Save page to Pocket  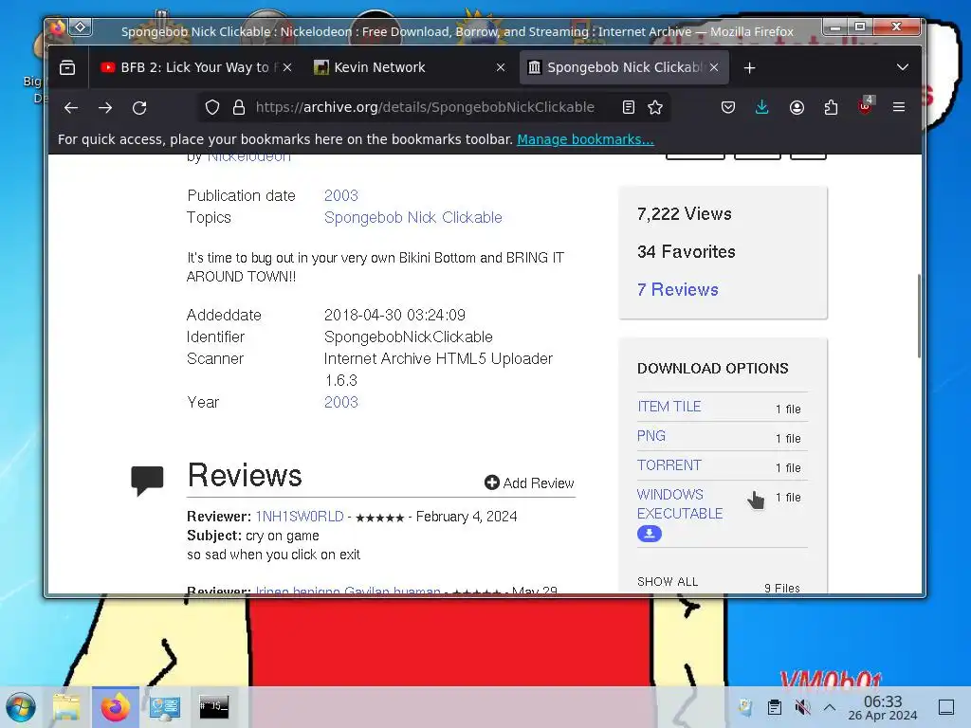728,108
